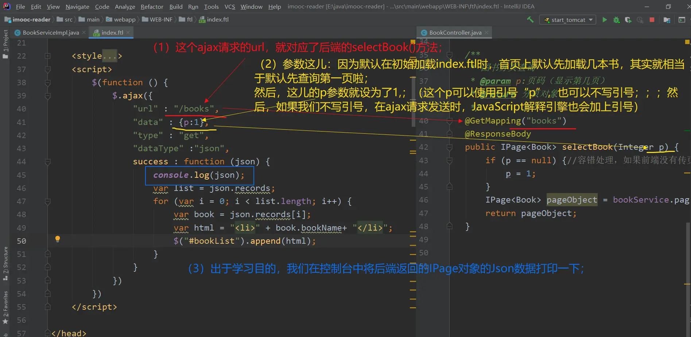Click the Run Anything icon in the toolbar
The height and width of the screenshot is (337, 691).
point(682,20)
